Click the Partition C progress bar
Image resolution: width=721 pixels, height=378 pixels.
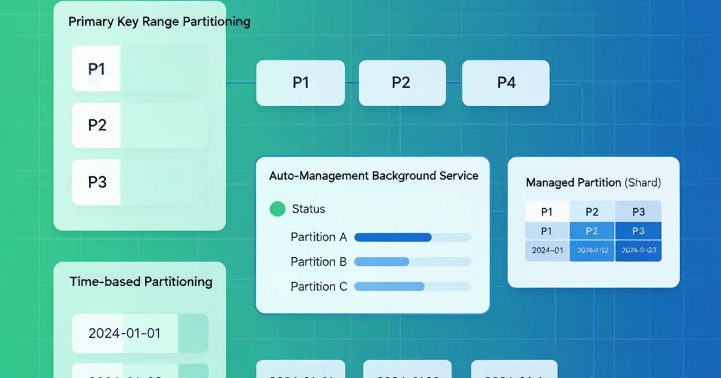pos(413,287)
